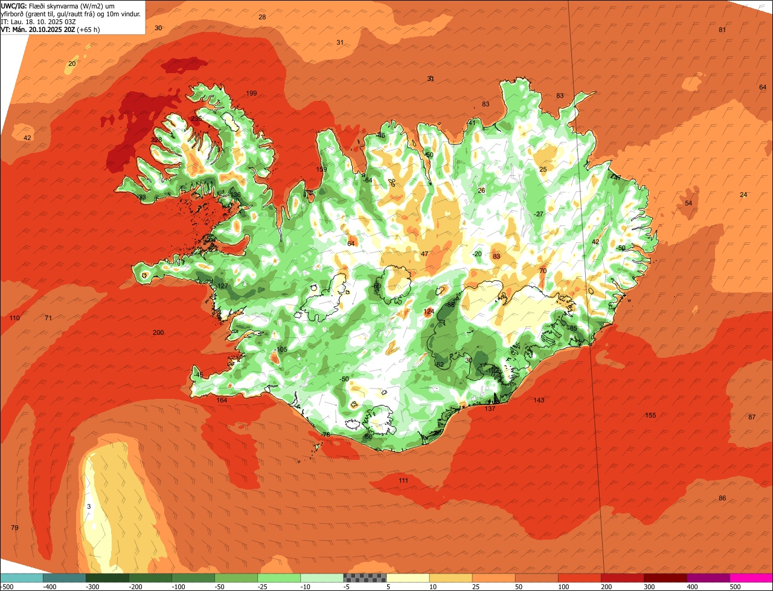Select the green -200 to -100 legend swatch
This screenshot has height=591, width=773.
pyautogui.click(x=150, y=578)
